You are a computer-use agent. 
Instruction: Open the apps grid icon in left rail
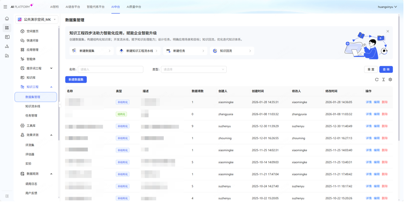[x=7, y=28]
